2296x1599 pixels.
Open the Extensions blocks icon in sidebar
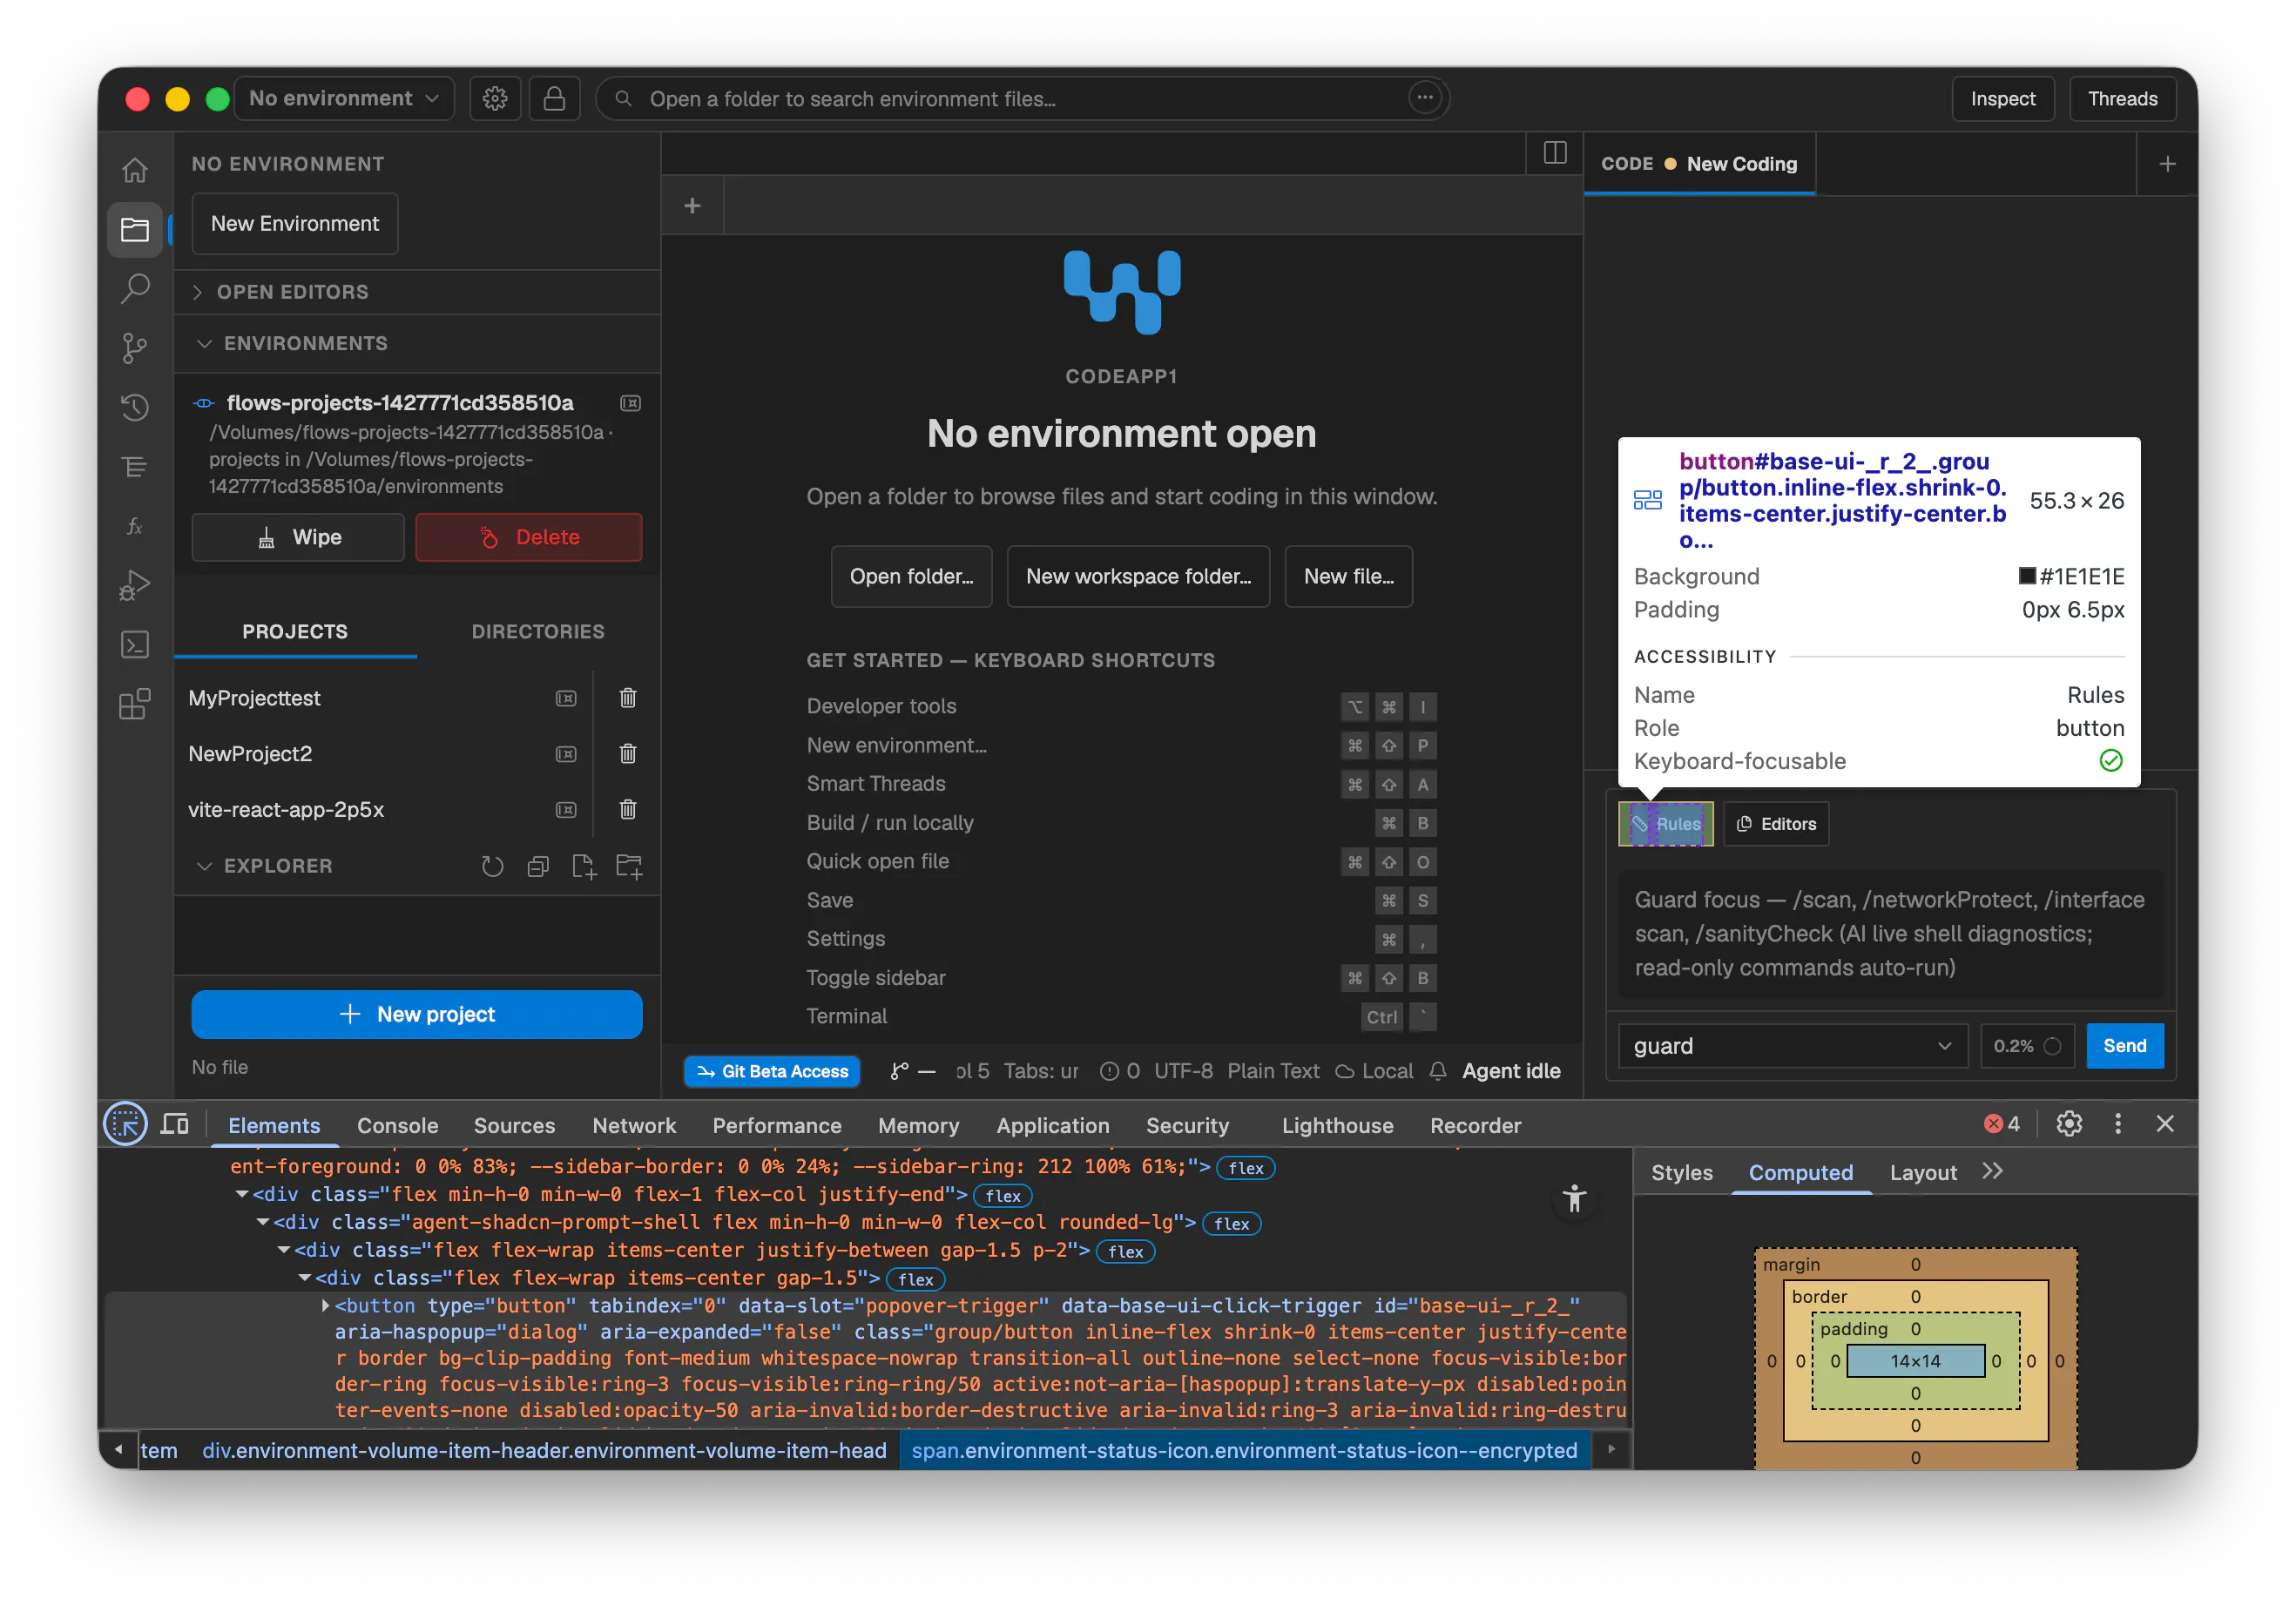click(x=135, y=704)
